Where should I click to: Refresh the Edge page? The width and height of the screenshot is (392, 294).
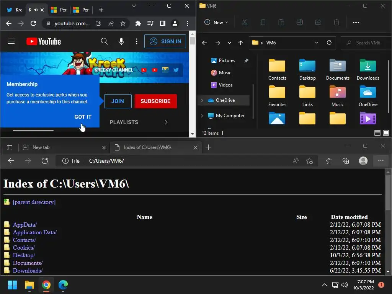pos(45,161)
